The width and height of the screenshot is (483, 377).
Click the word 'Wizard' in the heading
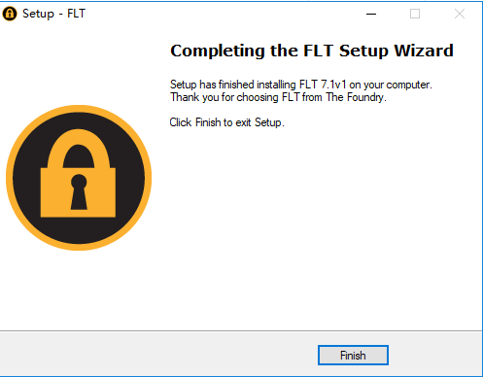[424, 51]
